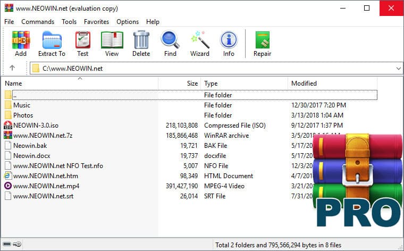This screenshot has width=404, height=251.
Task: Click the Extract To toolbar icon
Action: coord(52,40)
